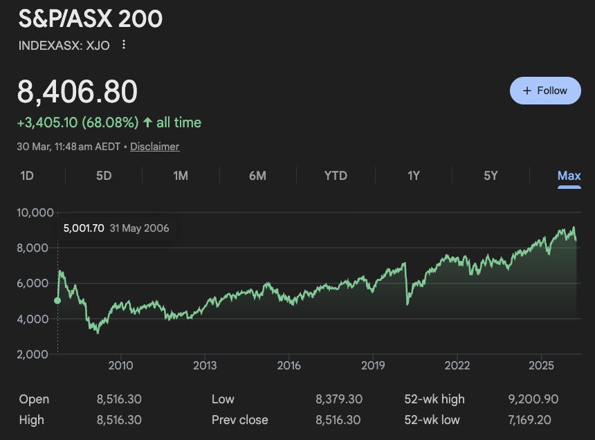Click the High label
The height and width of the screenshot is (440, 595).
coord(32,420)
